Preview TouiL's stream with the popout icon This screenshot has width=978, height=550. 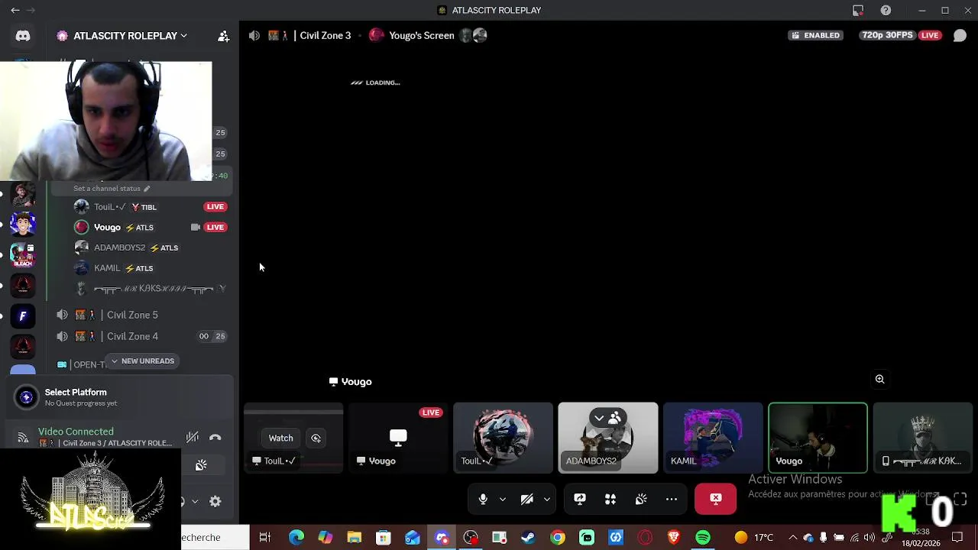pyautogui.click(x=316, y=438)
